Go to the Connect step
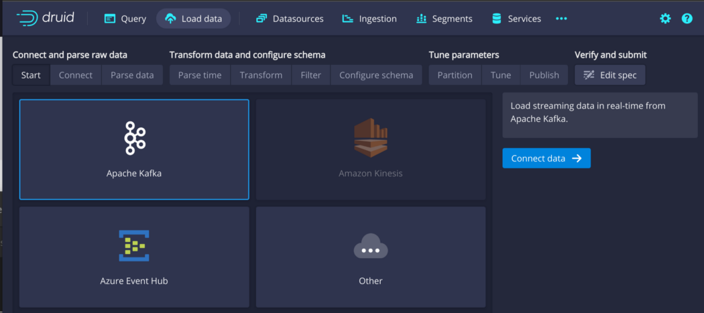 point(75,75)
